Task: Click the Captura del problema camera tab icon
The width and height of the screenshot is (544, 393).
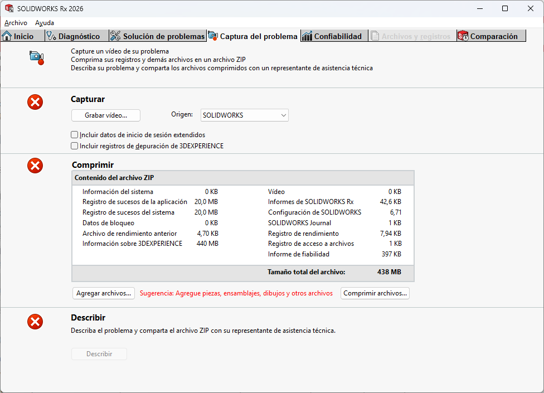Action: click(x=213, y=36)
